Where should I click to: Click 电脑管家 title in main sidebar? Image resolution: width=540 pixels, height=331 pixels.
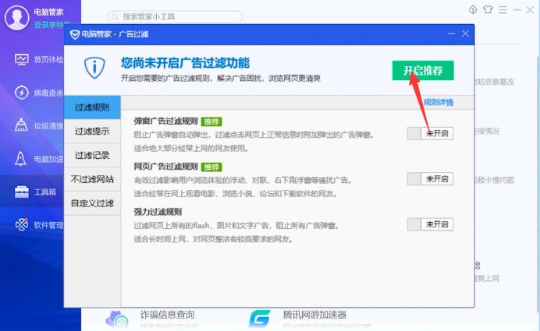tap(48, 12)
